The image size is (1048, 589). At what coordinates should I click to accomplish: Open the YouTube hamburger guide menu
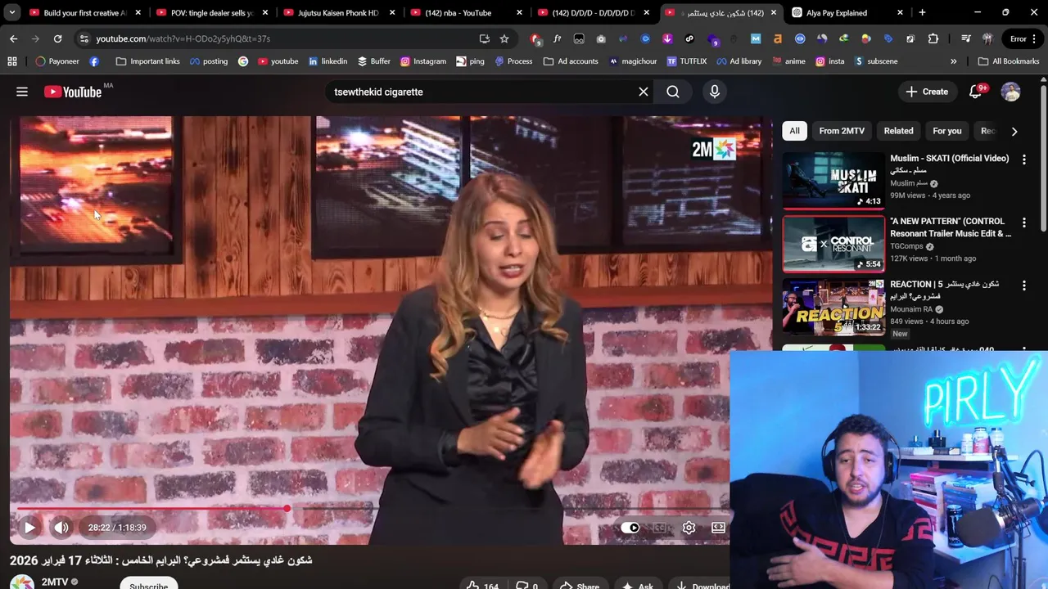[x=22, y=92]
